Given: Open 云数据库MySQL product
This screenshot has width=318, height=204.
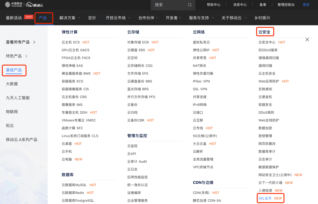Looking at the screenshot, I should point(74,185).
